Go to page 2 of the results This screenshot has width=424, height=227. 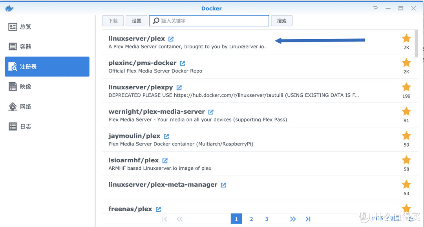point(251,219)
